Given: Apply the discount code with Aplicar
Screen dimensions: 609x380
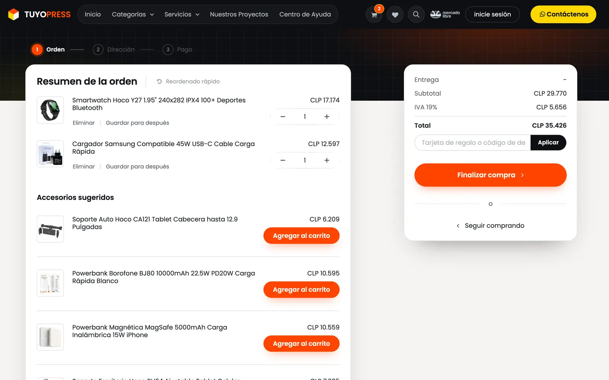Looking at the screenshot, I should 548,142.
